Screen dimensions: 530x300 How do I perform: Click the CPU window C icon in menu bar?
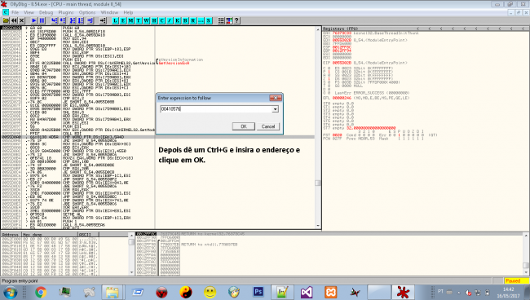click(6, 12)
